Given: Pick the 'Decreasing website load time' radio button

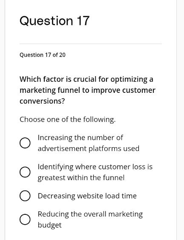Looking at the screenshot, I should (25, 196).
